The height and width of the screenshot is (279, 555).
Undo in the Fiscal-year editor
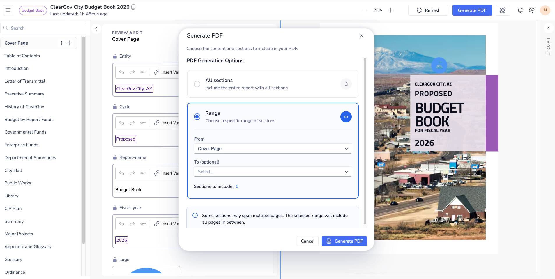click(x=122, y=224)
